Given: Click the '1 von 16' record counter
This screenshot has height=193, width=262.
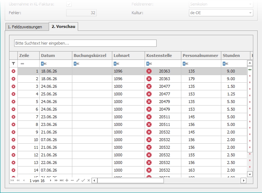Looking at the screenshot, I should (x=37, y=181).
